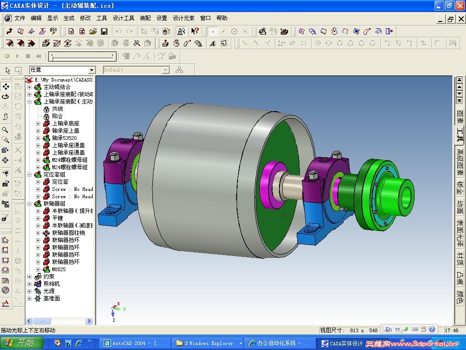This screenshot has height=350, width=466.
Task: Expand the 主动辊结合 tree node
Action: coord(30,87)
